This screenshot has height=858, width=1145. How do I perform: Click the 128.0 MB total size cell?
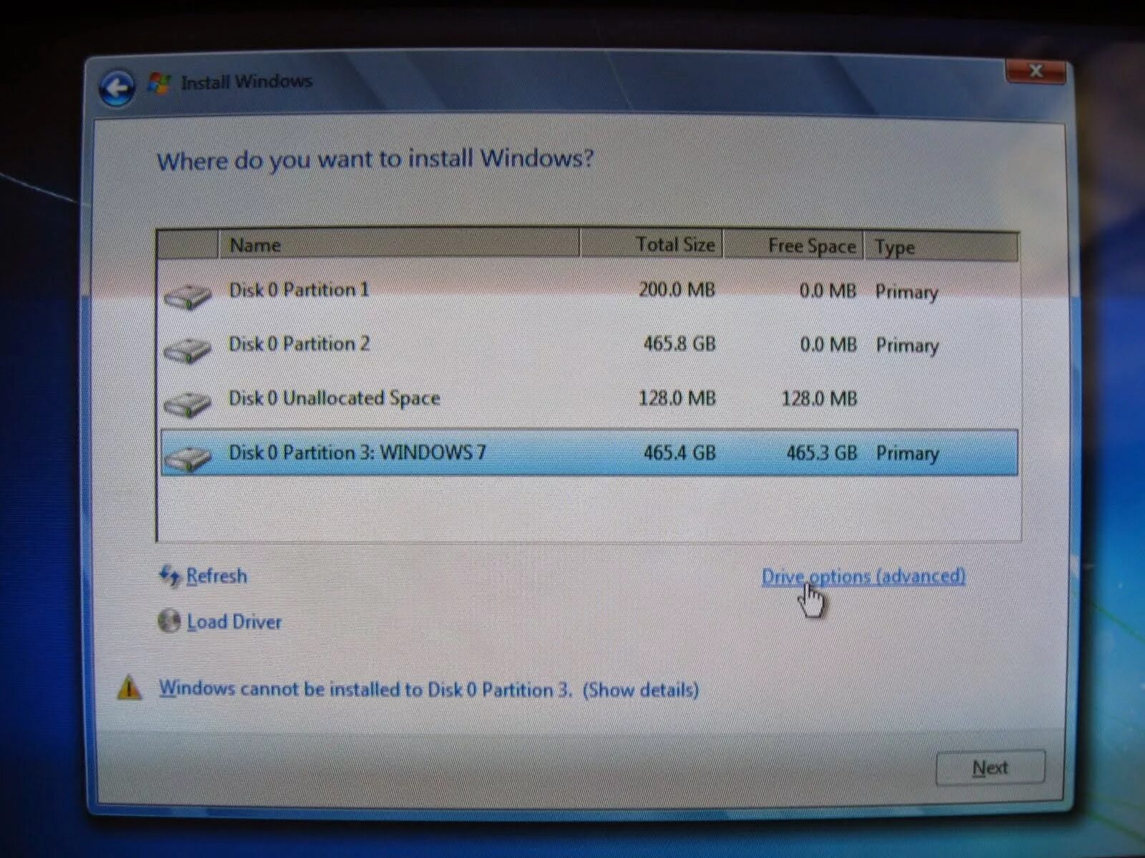pyautogui.click(x=677, y=398)
